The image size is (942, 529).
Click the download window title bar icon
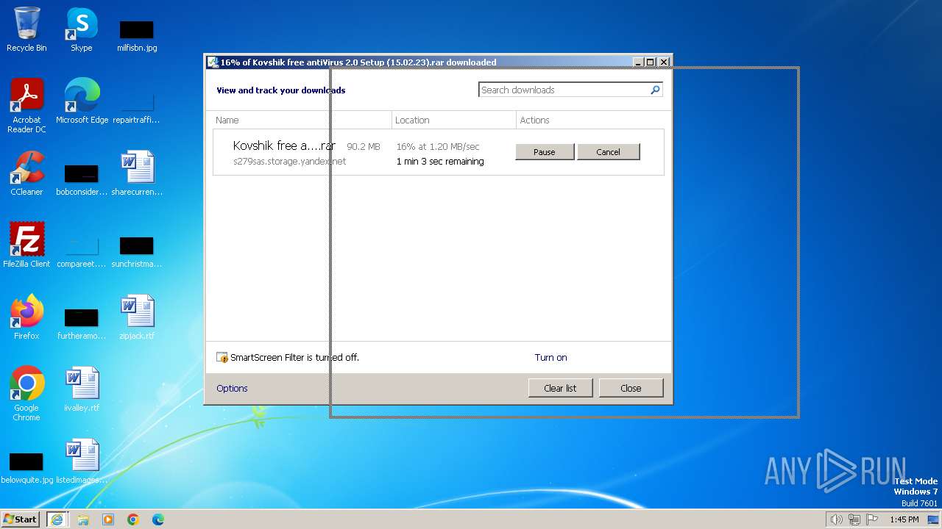[213, 62]
